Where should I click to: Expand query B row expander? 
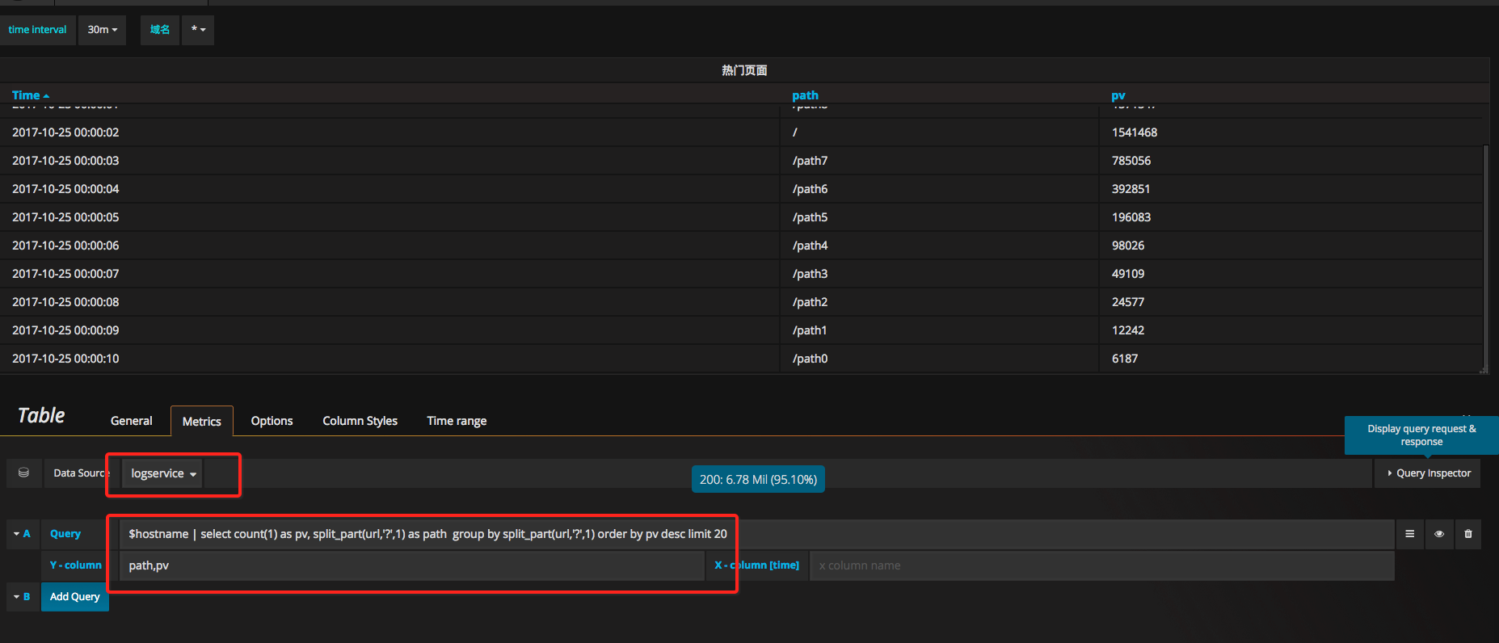pos(16,597)
